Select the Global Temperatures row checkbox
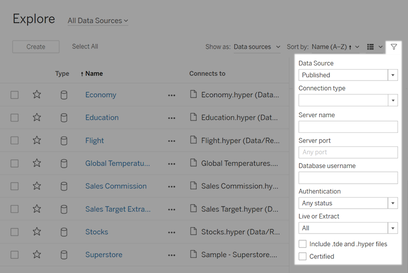 tap(15, 163)
